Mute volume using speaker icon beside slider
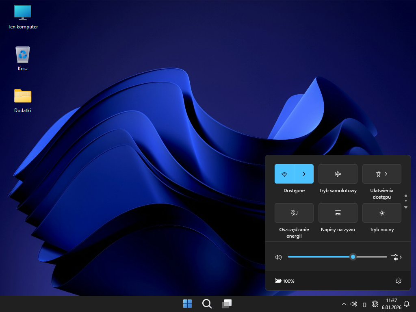Viewport: 416px width, 312px height. 278,257
